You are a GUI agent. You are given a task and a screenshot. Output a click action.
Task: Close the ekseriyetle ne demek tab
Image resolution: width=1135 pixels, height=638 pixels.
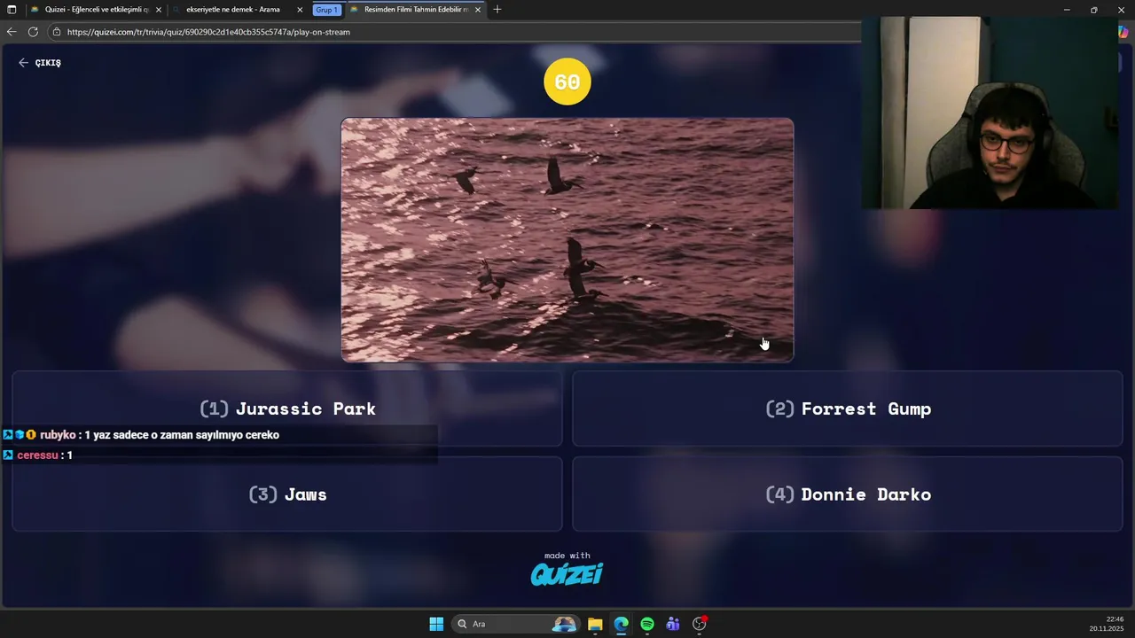click(300, 10)
